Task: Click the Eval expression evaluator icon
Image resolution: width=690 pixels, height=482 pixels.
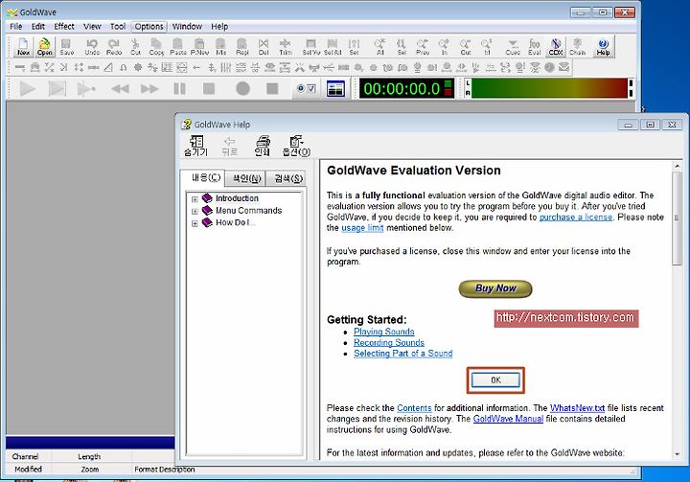Action: click(534, 46)
